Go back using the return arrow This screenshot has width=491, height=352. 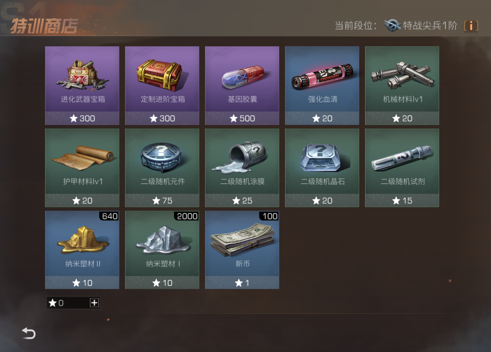(x=29, y=333)
